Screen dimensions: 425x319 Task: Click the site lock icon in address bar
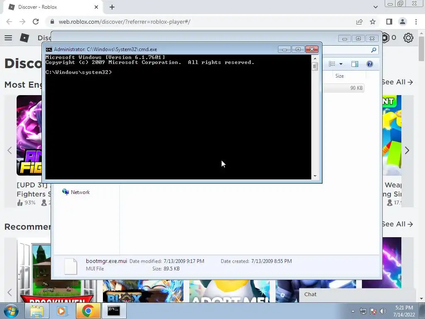(52, 22)
